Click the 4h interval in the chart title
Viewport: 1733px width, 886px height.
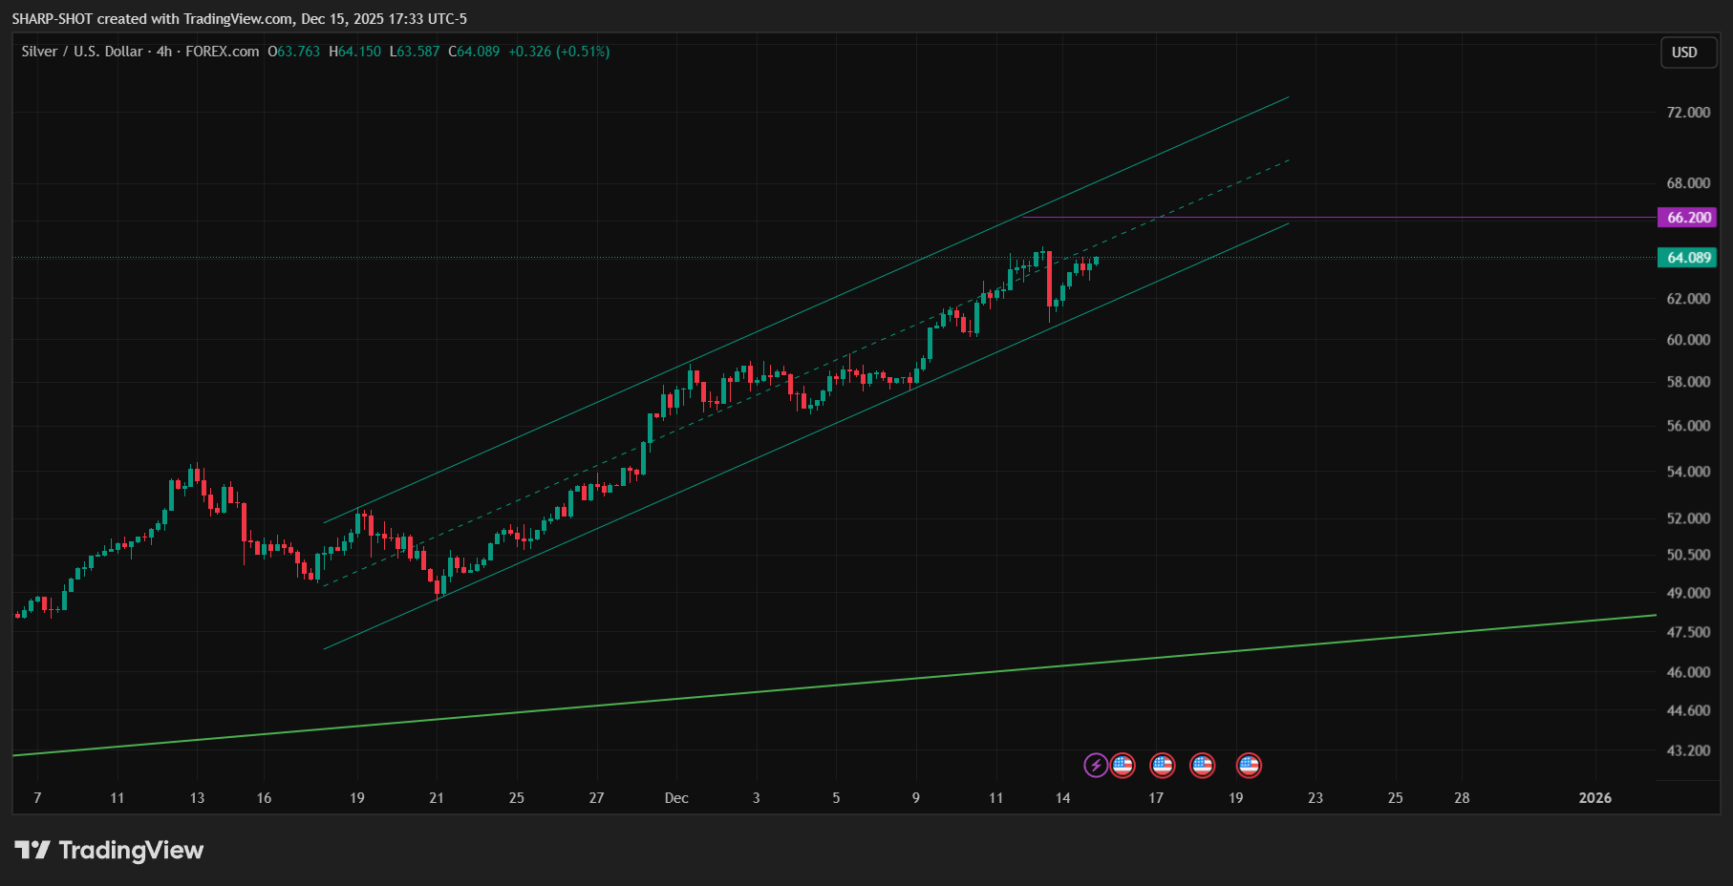pos(164,52)
